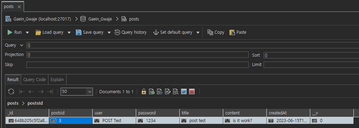Click the document with magnifier icon

tap(175, 92)
